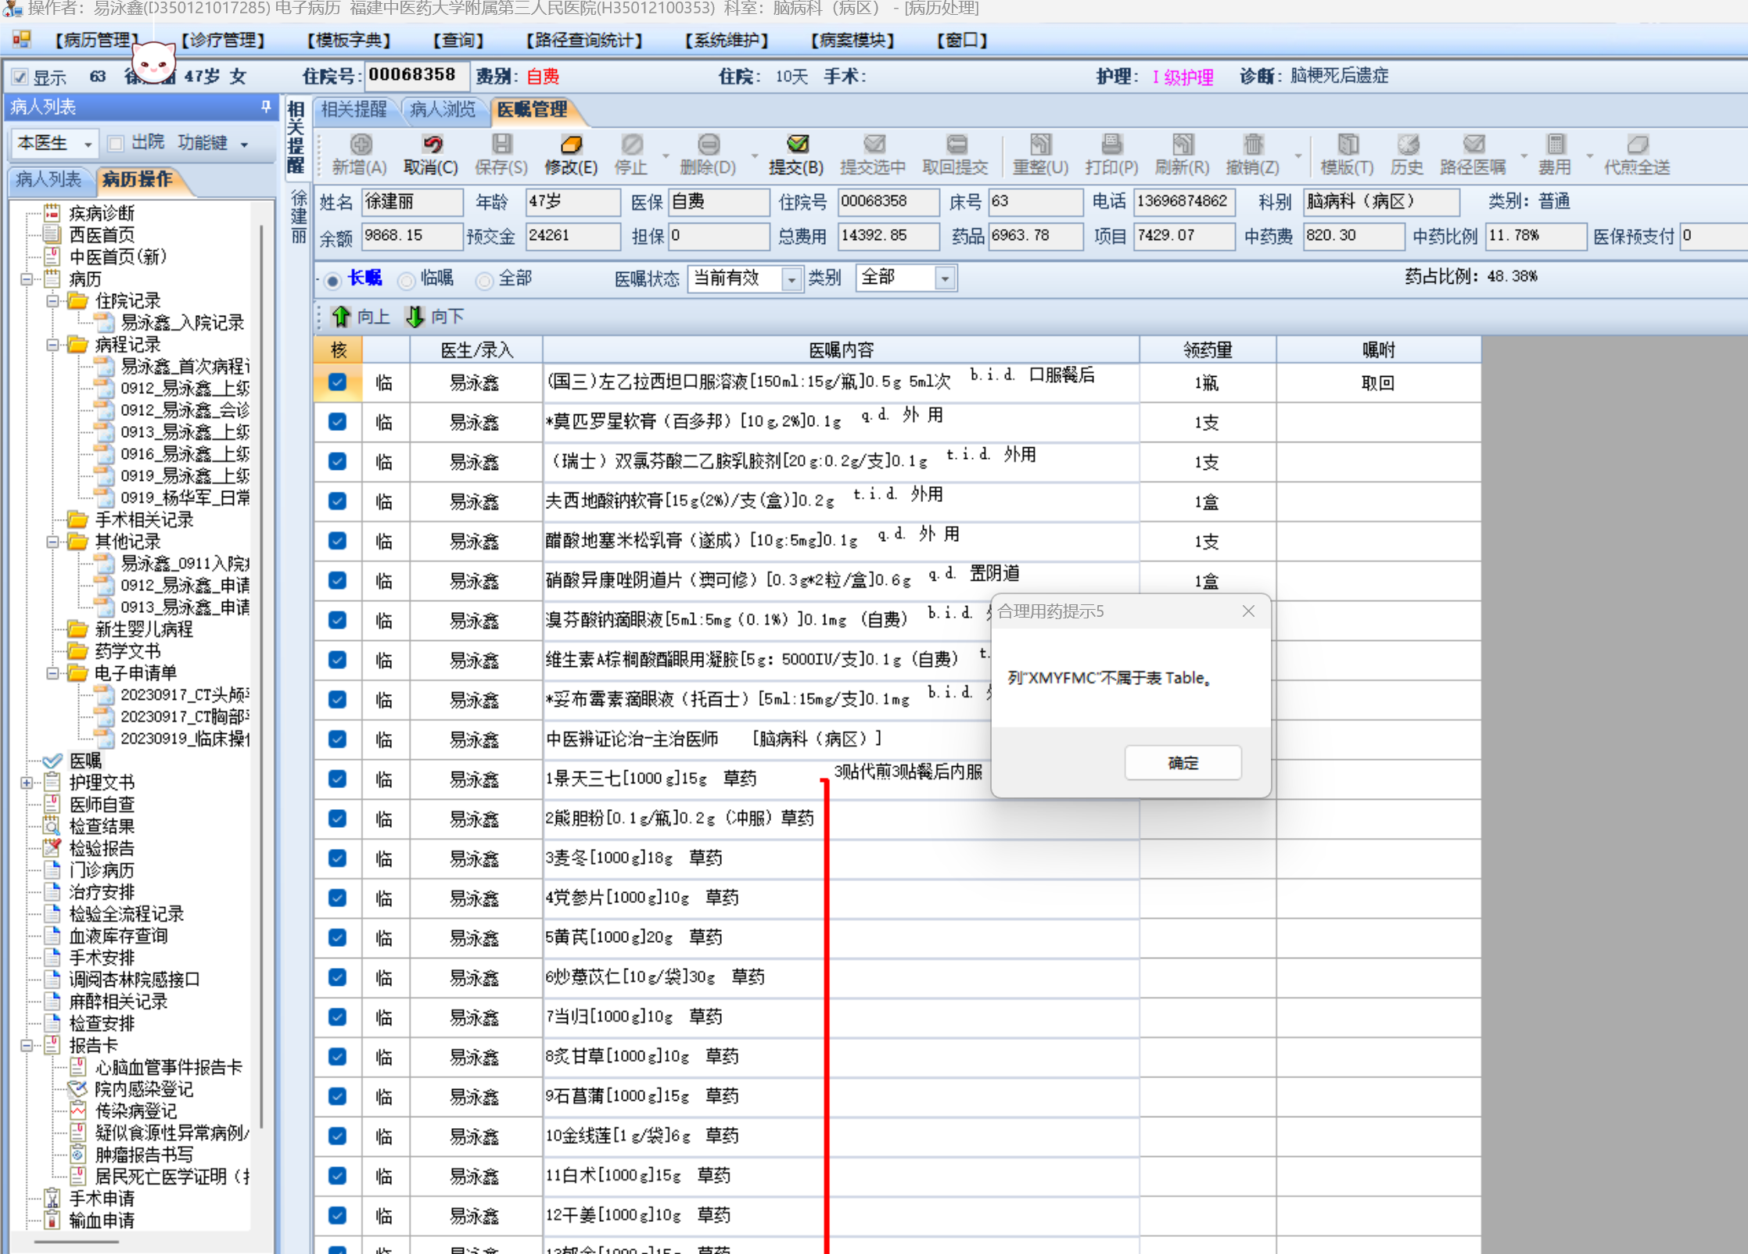Image resolution: width=1748 pixels, height=1254 pixels.
Task: Click the 提交(B) submit icon
Action: pos(796,145)
